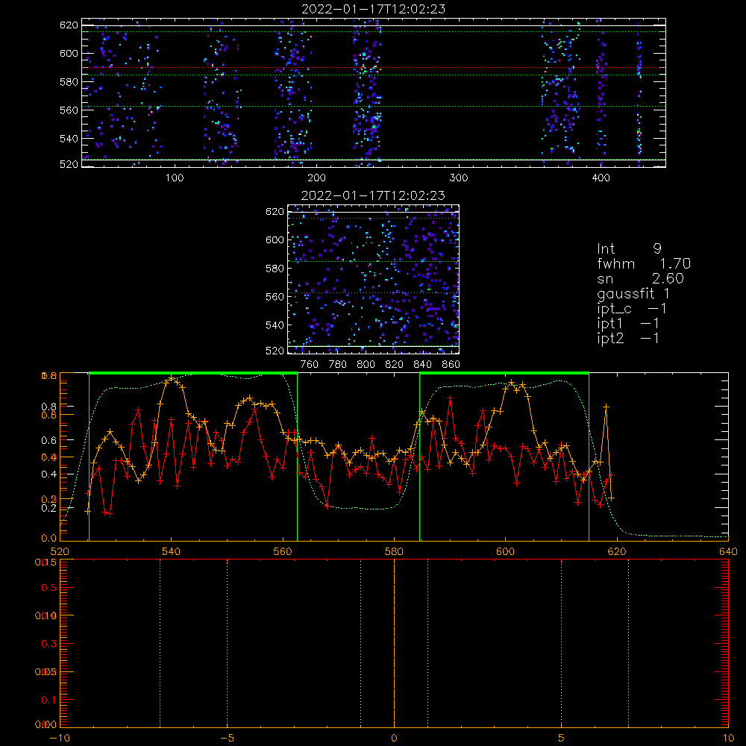The image size is (746, 746).
Task: Select the 'ipt2 -1' parameter text
Action: click(628, 339)
